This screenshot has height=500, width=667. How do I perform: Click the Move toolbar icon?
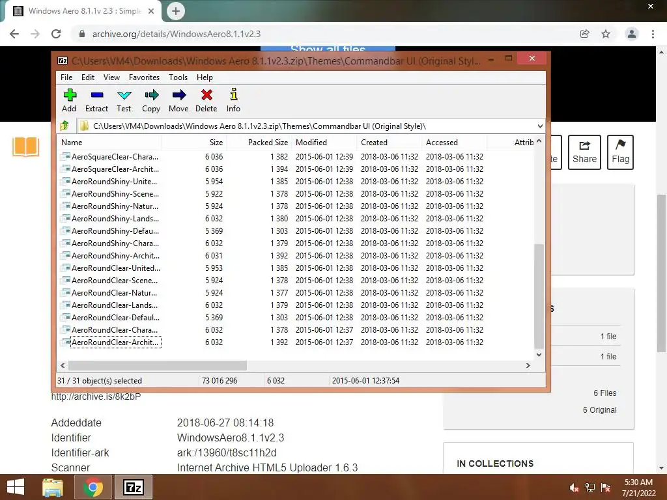(x=178, y=100)
